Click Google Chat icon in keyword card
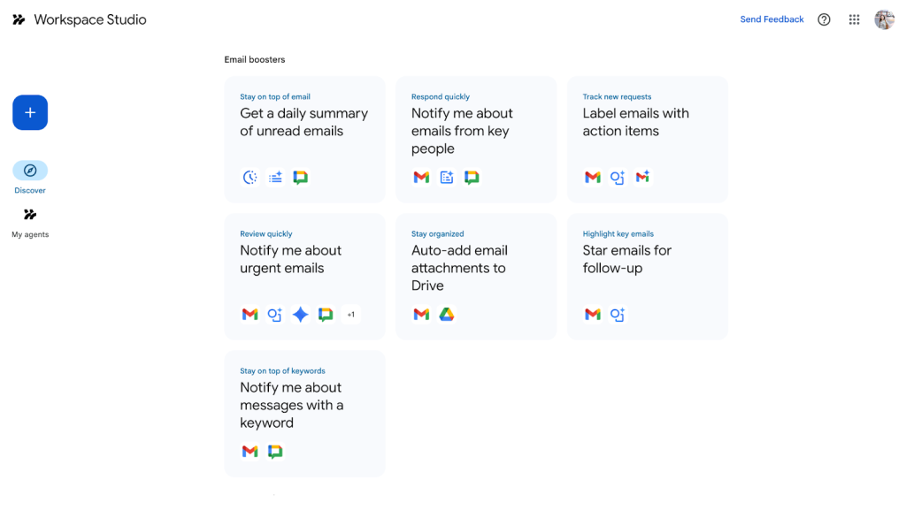The image size is (906, 510). click(275, 451)
